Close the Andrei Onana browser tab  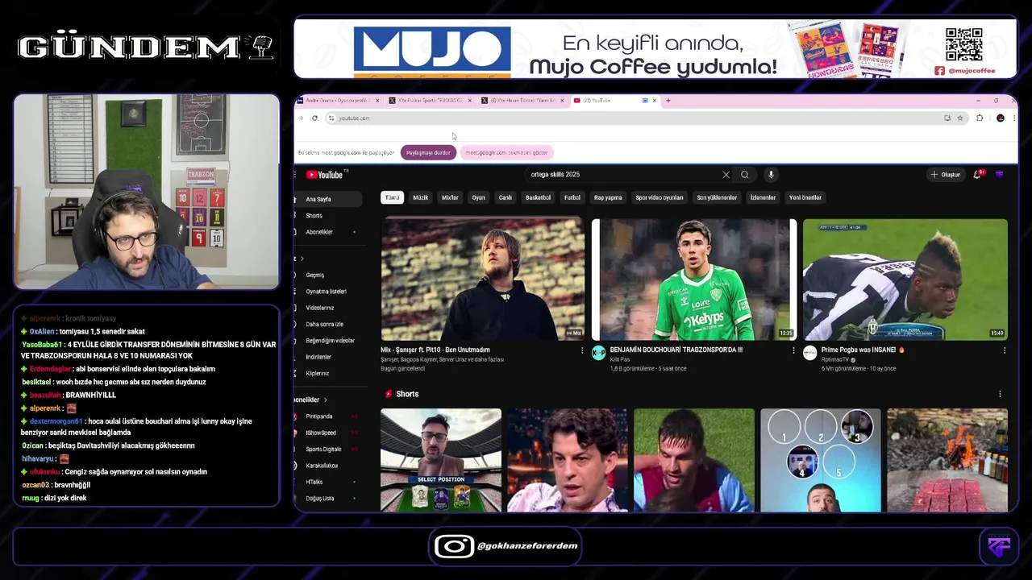pyautogui.click(x=377, y=101)
